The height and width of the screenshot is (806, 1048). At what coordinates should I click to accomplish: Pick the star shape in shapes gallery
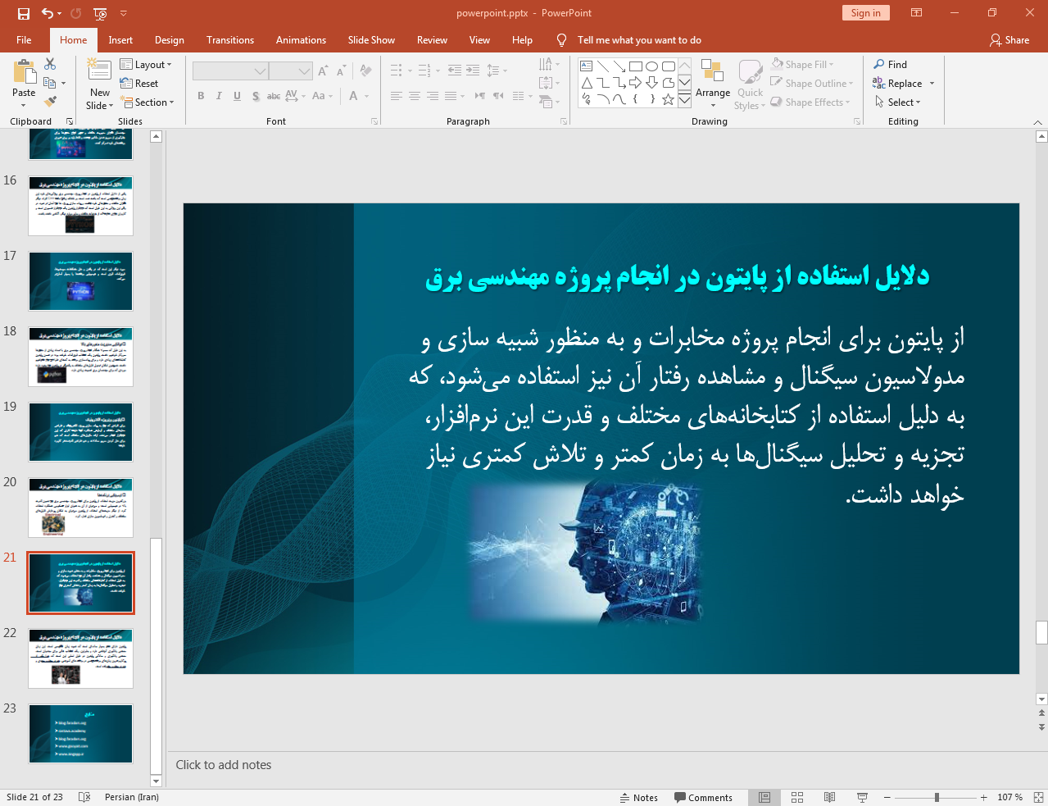click(668, 99)
